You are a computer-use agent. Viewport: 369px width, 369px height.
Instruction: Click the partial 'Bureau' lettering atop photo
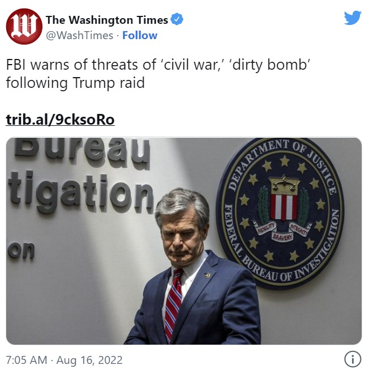coord(82,152)
